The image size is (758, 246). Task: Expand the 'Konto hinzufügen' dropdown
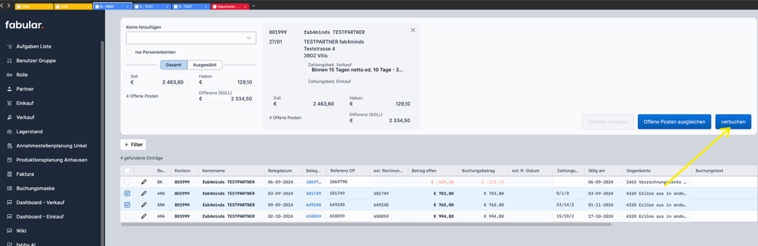[x=249, y=38]
